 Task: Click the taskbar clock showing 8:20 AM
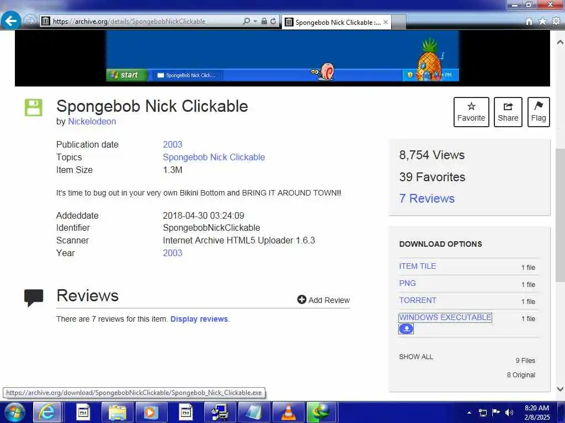pos(537,413)
